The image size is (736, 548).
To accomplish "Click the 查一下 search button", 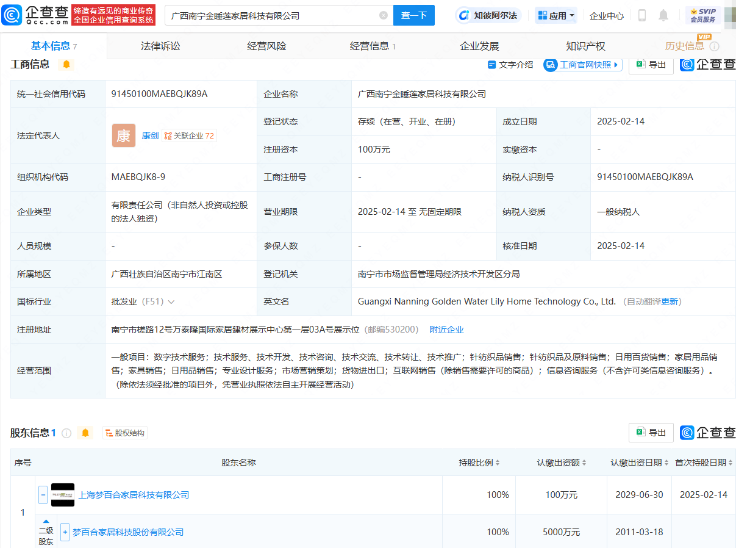I will [x=414, y=15].
